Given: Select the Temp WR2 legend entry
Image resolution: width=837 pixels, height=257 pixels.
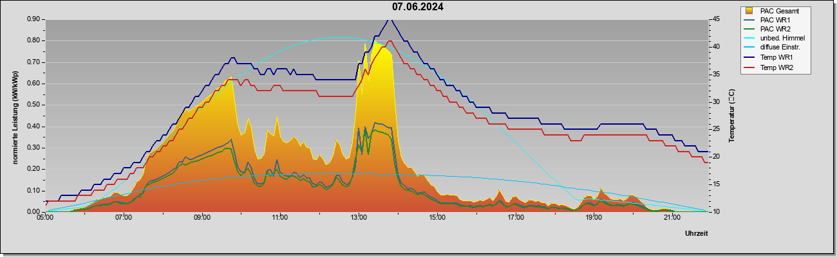Looking at the screenshot, I should (776, 67).
